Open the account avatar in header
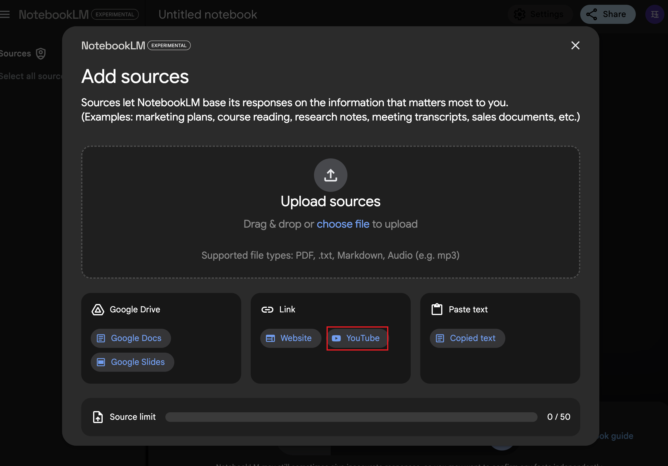The width and height of the screenshot is (668, 466). (x=655, y=14)
